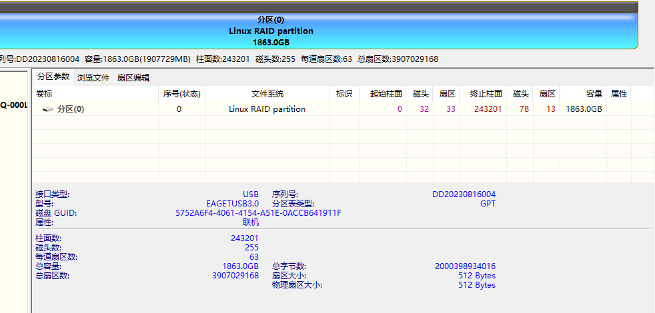Screen dimensions: 655x313
Task: Select the 分区(0) row label in the list
Action: (x=71, y=109)
